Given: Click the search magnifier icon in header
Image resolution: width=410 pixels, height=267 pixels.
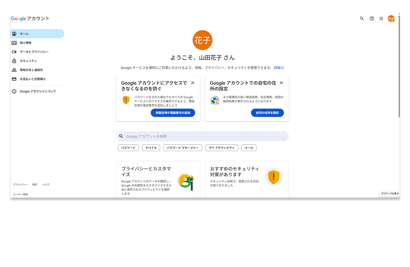Looking at the screenshot, I should click(362, 18).
